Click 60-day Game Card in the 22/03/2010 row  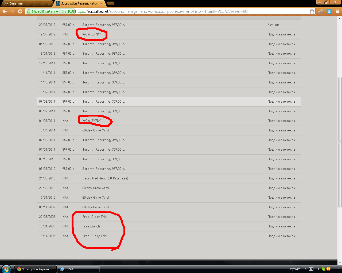(x=95, y=188)
